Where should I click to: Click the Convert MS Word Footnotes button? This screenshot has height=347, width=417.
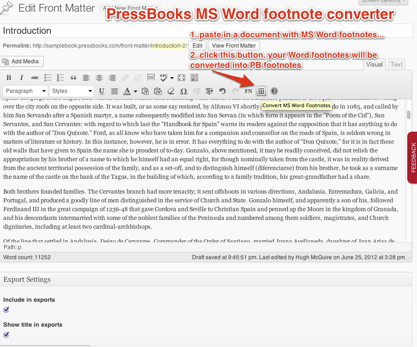point(261,91)
